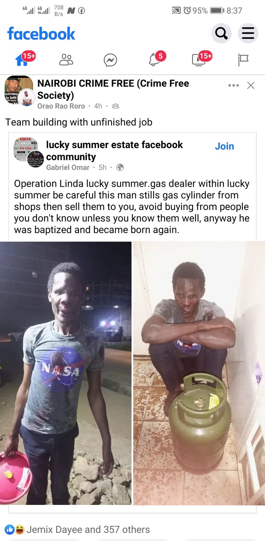265x541 pixels.
Task: Join the lucky summer estate community
Action: 224,146
